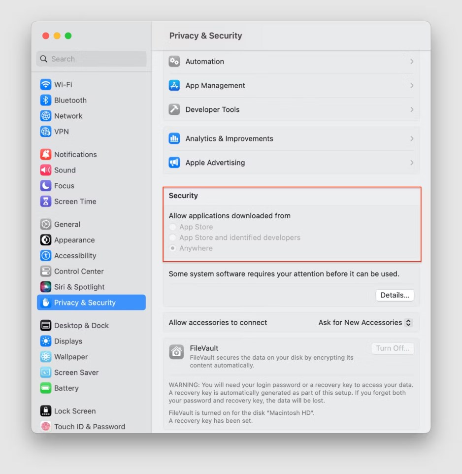Select Privacy & Security in sidebar

91,303
